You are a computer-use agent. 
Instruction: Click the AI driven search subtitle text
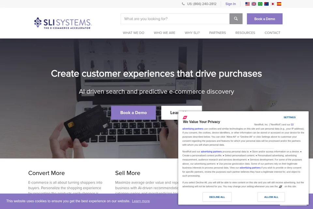156,91
